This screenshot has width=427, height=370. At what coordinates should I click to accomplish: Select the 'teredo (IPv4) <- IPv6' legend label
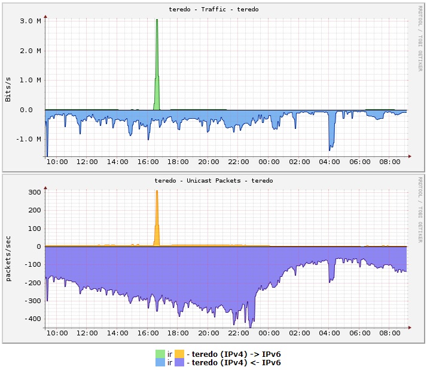pos(236,363)
